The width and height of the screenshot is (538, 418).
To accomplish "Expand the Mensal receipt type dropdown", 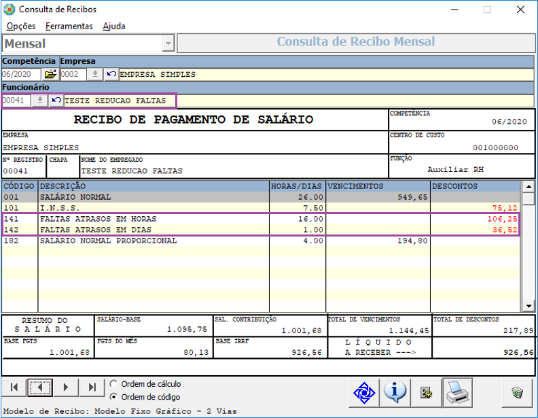I will (x=168, y=43).
